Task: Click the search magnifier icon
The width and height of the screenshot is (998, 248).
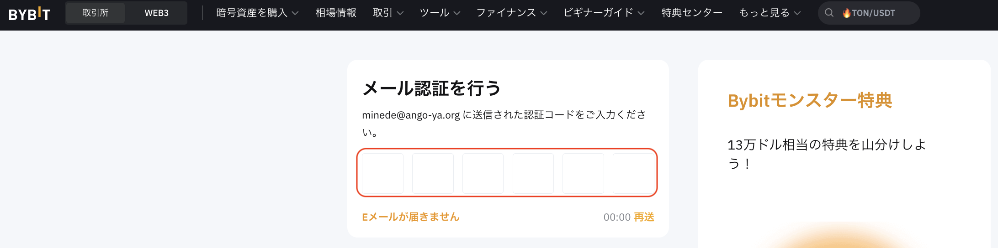Action: pyautogui.click(x=829, y=13)
